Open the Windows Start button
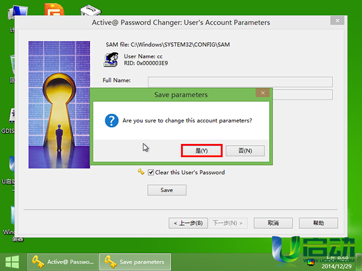Image resolution: width=362 pixels, height=271 pixels. tap(12, 262)
